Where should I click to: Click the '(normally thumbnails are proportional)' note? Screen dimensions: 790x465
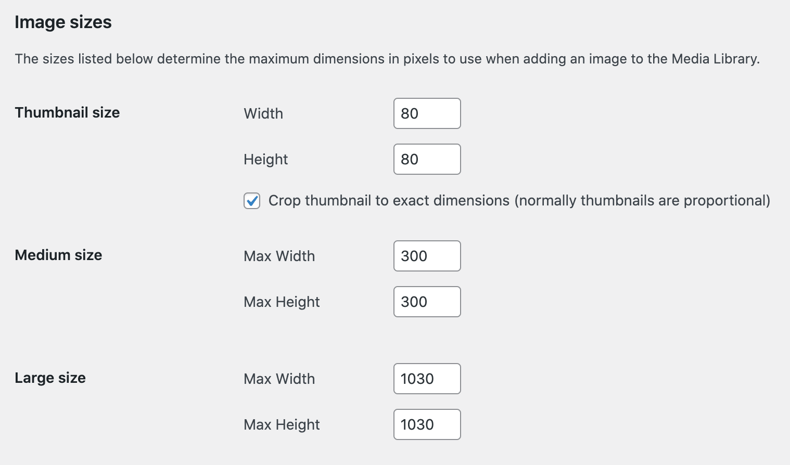[x=642, y=201]
